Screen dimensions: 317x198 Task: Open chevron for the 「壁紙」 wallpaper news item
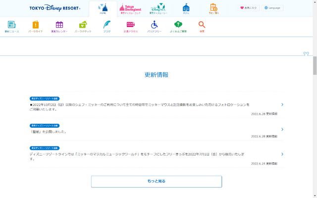(x=282, y=129)
